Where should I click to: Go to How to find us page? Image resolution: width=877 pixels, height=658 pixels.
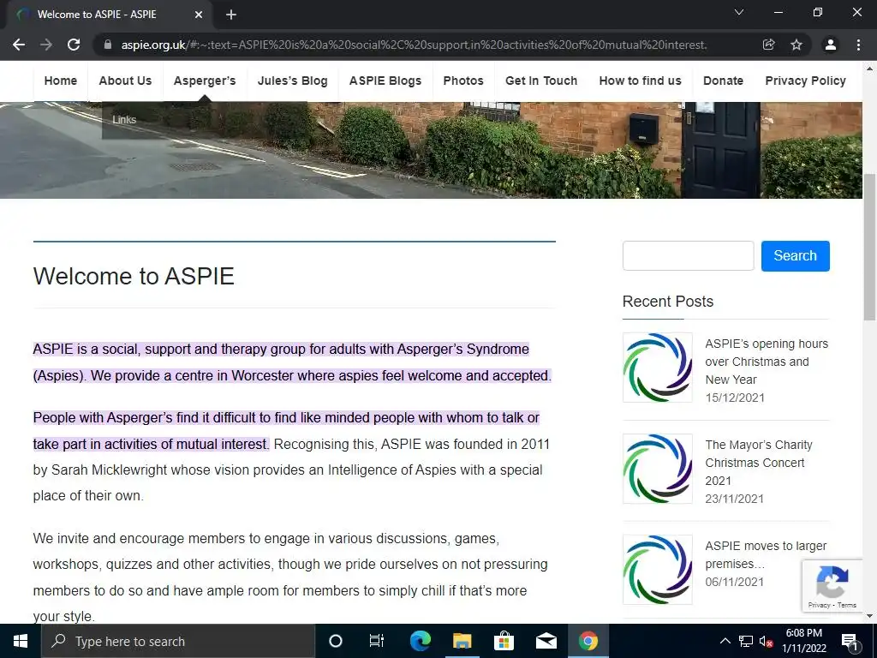pyautogui.click(x=640, y=81)
